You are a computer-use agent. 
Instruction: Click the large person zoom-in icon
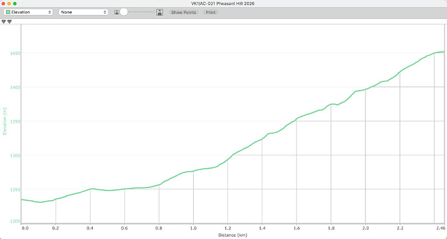pos(159,12)
